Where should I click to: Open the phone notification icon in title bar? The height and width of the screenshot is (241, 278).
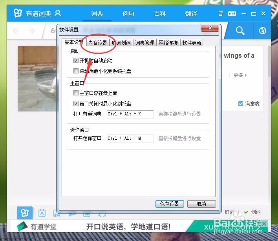(221, 13)
